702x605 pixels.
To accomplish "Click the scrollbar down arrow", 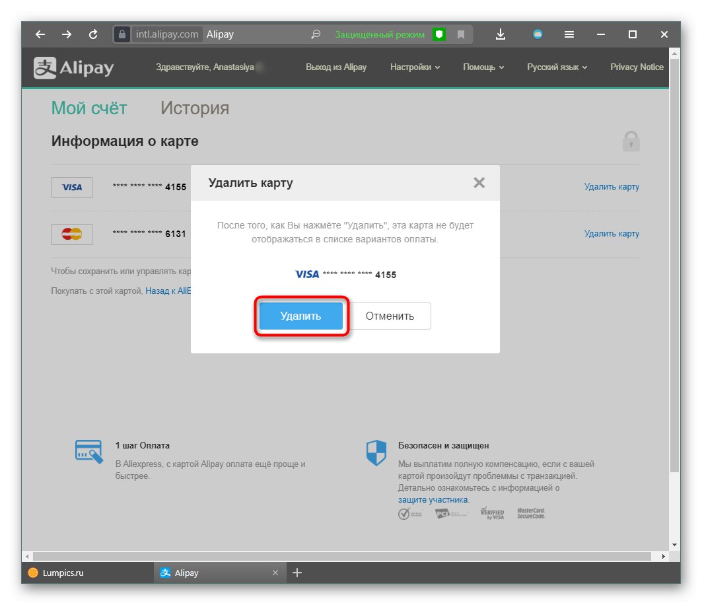I will [x=675, y=545].
